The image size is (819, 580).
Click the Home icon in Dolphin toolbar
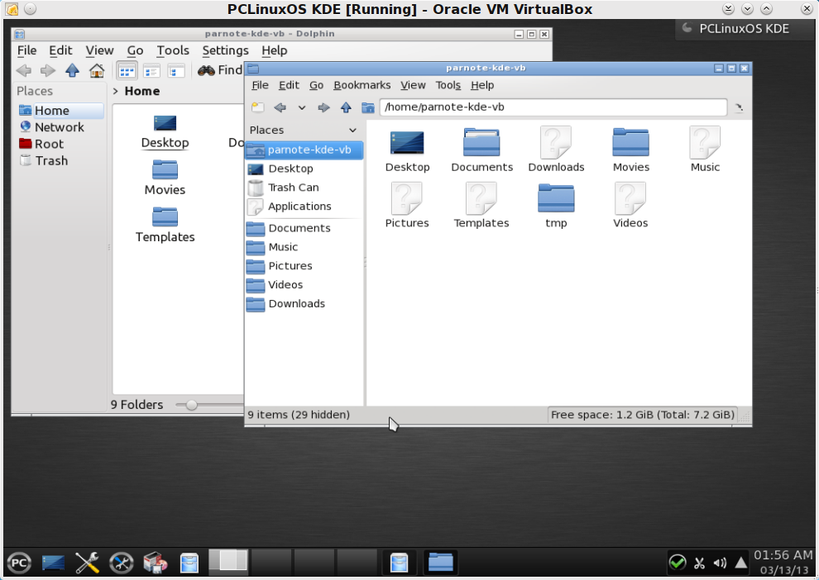97,70
